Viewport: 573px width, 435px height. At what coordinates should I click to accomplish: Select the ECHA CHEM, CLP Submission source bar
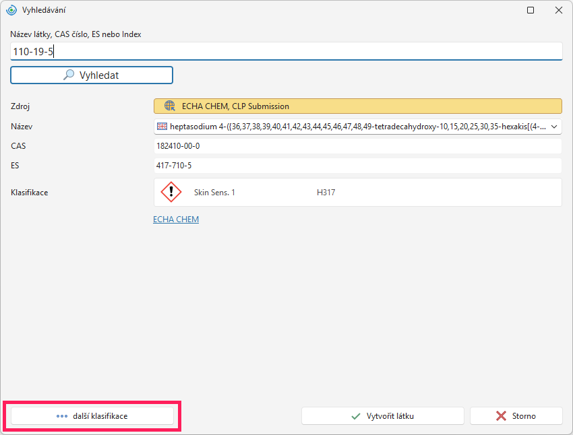[x=358, y=106]
